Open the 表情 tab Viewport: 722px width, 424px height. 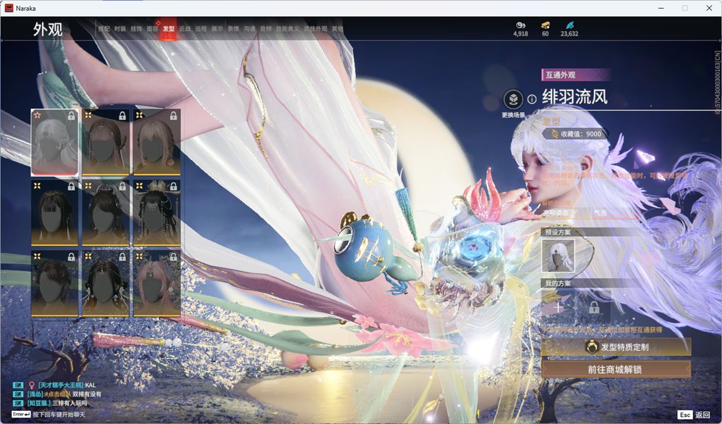coord(233,29)
